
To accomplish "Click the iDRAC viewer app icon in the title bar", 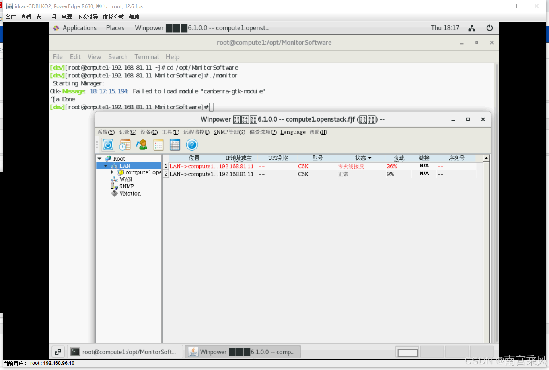I will tap(10, 6).
